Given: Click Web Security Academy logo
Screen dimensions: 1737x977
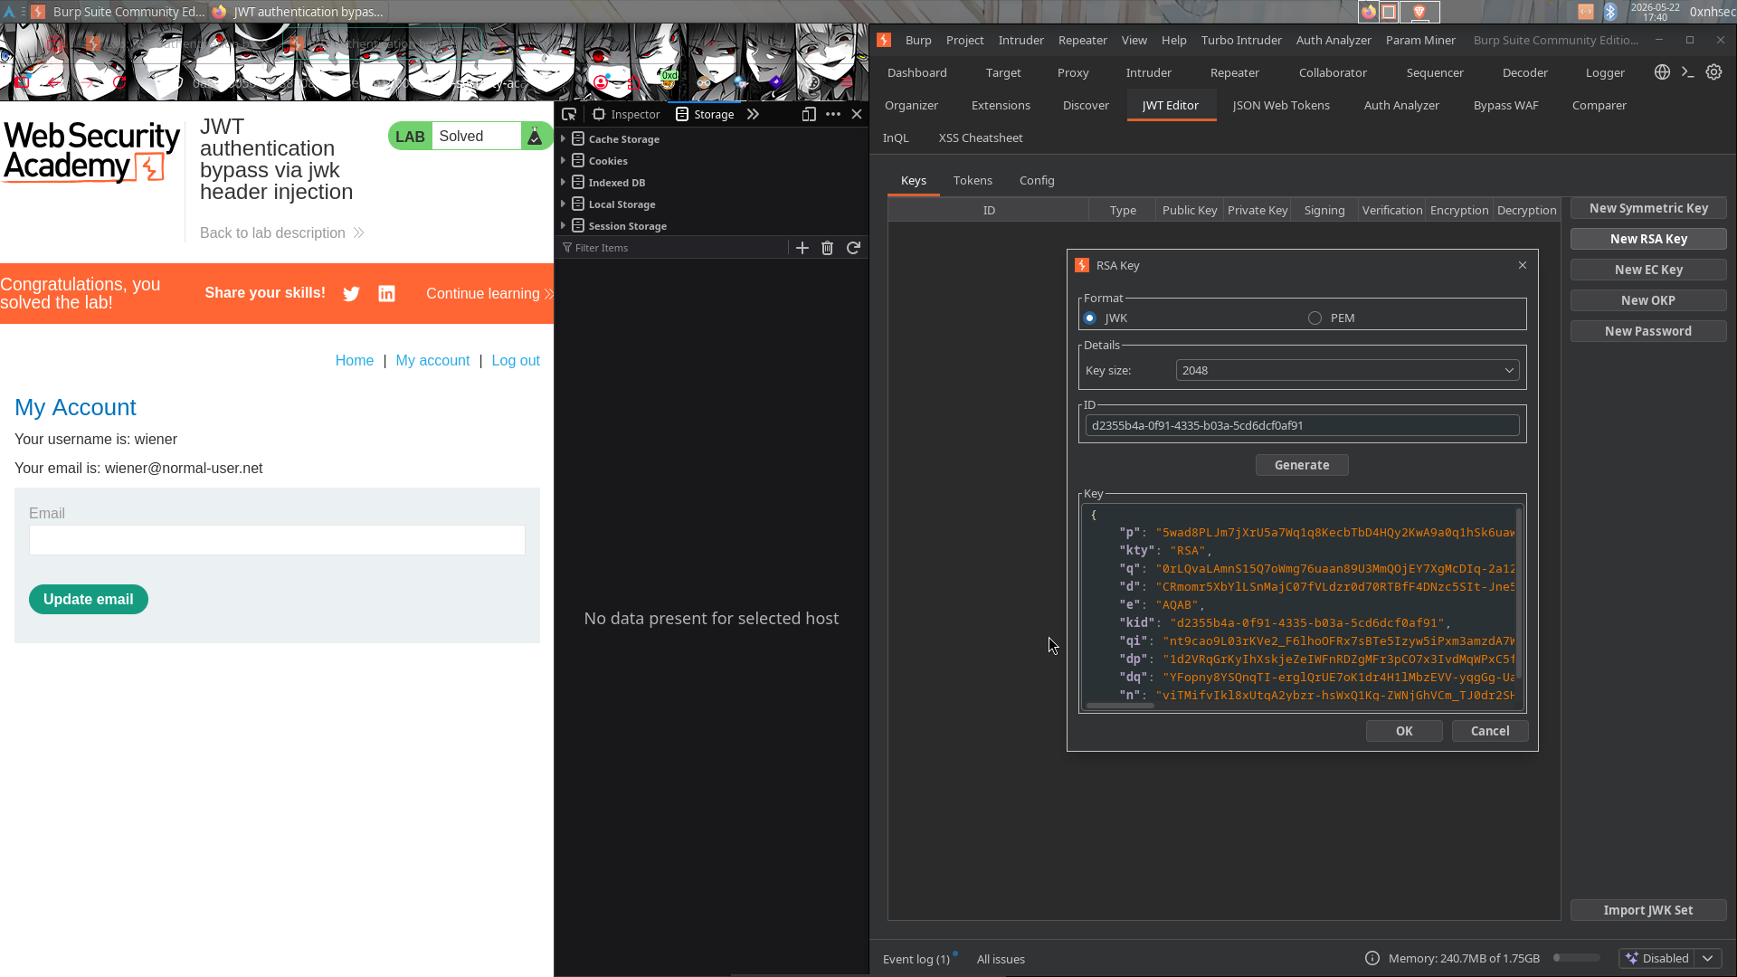Looking at the screenshot, I should [x=91, y=152].
